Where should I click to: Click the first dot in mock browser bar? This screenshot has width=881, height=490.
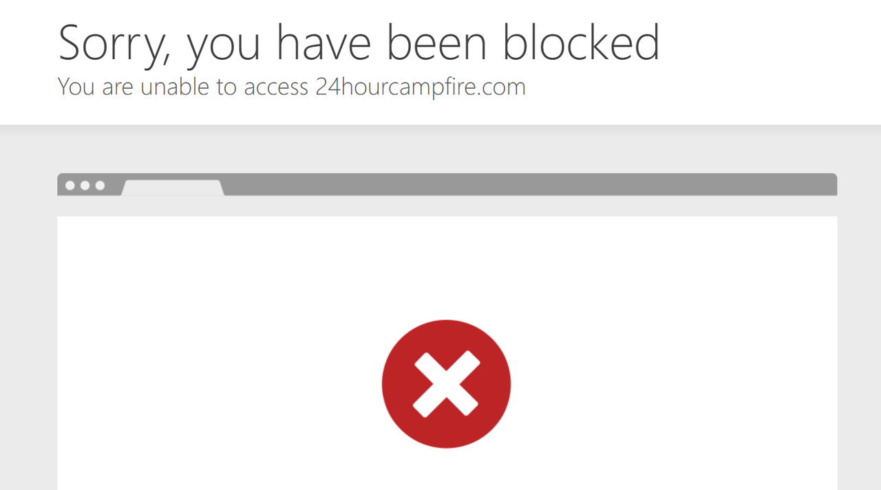coord(70,186)
